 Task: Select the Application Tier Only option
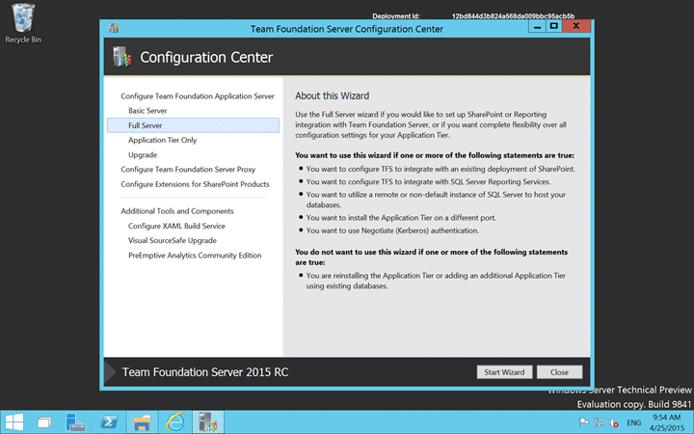point(163,140)
